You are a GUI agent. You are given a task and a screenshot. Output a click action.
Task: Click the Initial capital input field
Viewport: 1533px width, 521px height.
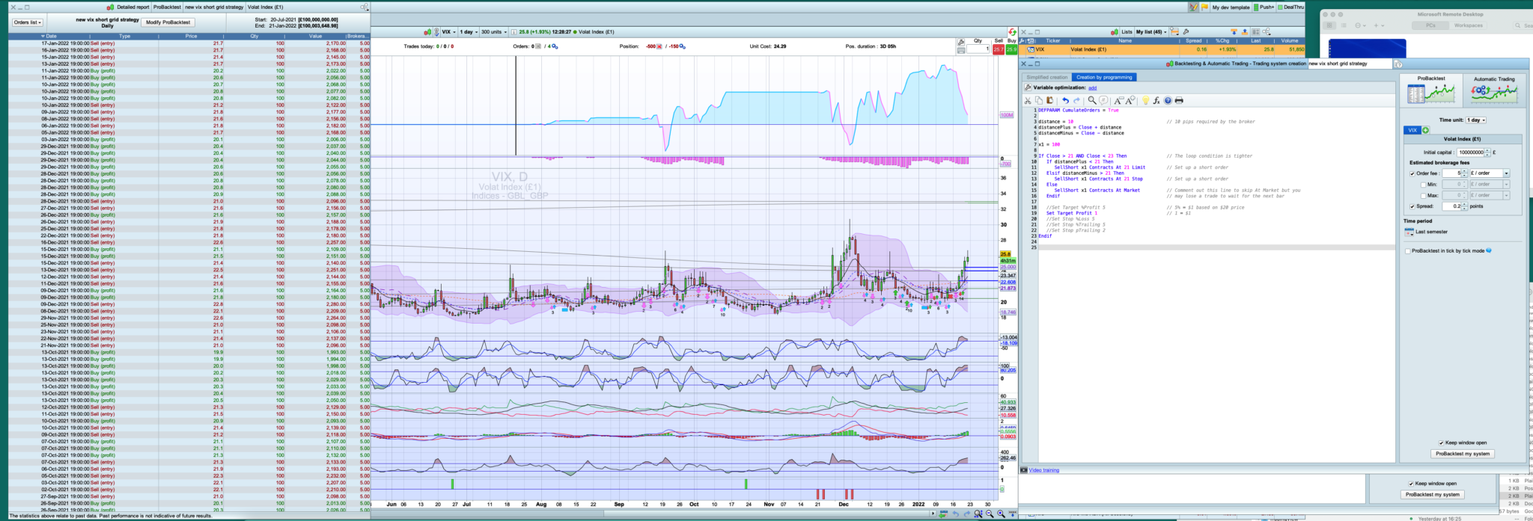pos(1470,152)
